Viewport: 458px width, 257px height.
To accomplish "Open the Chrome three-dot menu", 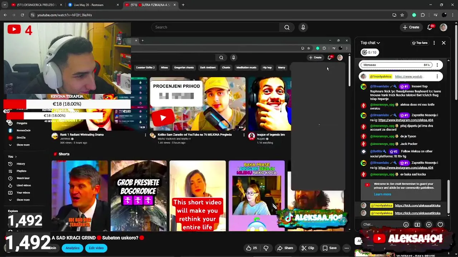I will pos(453,15).
